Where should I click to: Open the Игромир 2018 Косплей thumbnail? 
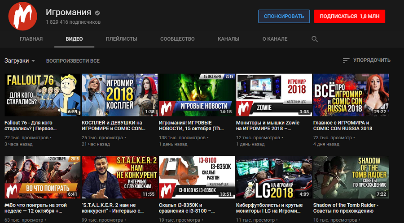click(119, 95)
